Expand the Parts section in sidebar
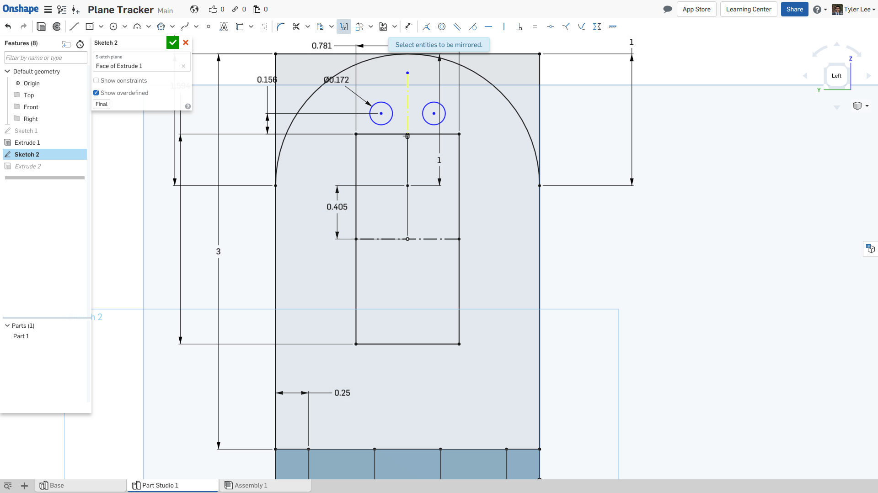Screen dimensions: 878x493 [7, 325]
